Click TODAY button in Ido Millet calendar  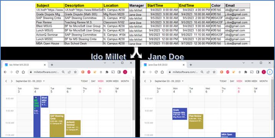tap(84, 81)
